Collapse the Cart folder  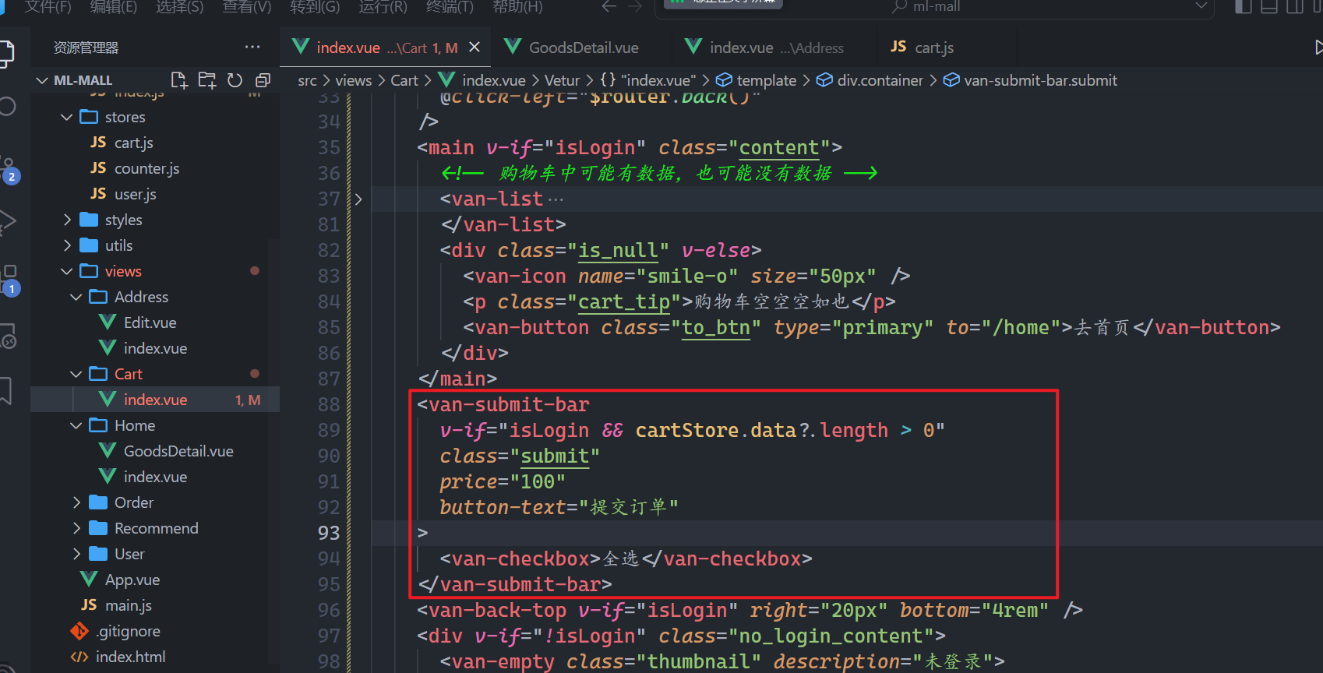76,374
